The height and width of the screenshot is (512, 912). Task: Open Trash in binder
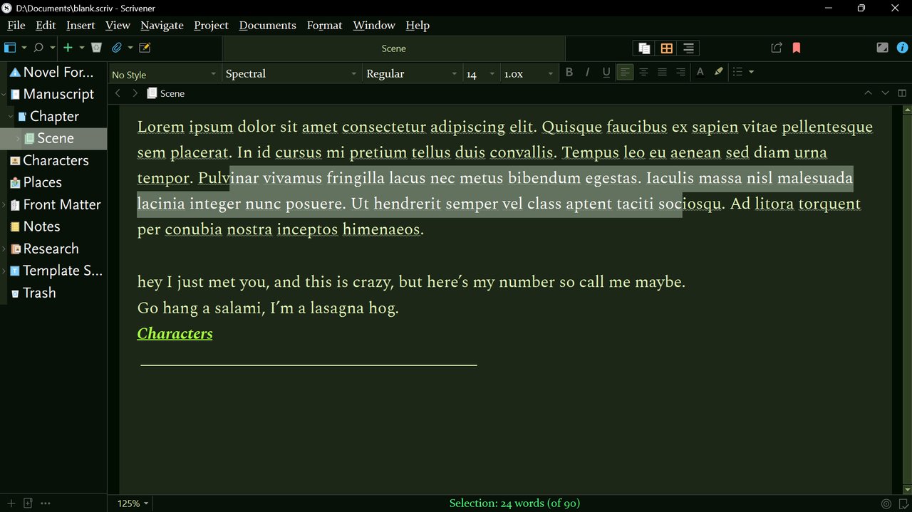pos(53,293)
